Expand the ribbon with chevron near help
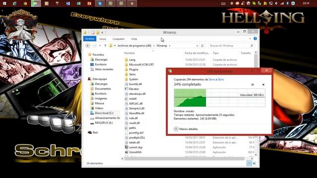Screen dimensions: 317x178 click(250, 39)
